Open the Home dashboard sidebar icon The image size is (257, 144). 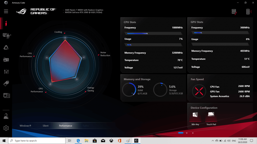pos(6,23)
